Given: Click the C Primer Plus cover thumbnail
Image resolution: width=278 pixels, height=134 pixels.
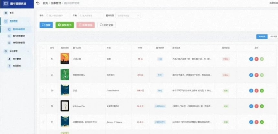Looking at the screenshot, I should 65,106.
